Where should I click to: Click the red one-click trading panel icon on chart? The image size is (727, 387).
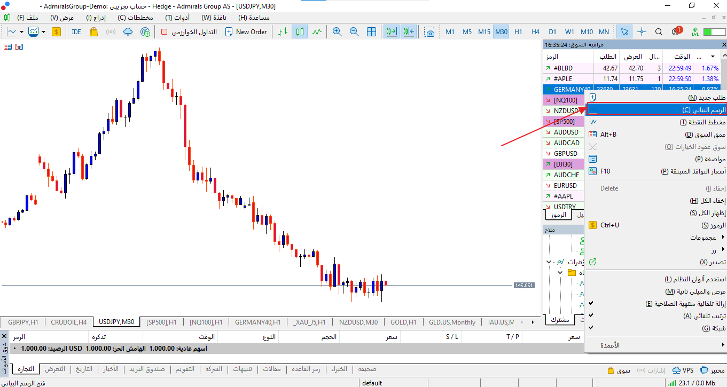click(x=8, y=46)
